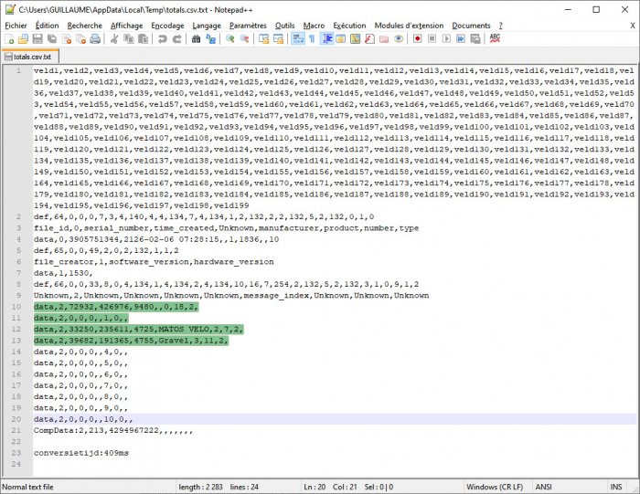Open Find with the binoculars icon
This screenshot has width=640, height=494.
click(196, 39)
